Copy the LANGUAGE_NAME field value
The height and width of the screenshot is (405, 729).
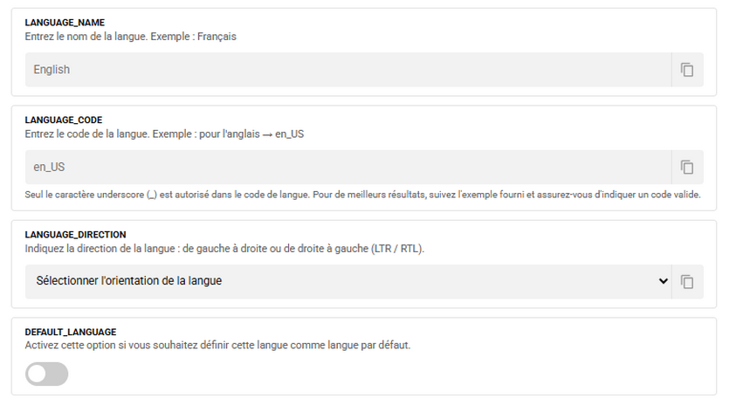tap(687, 70)
